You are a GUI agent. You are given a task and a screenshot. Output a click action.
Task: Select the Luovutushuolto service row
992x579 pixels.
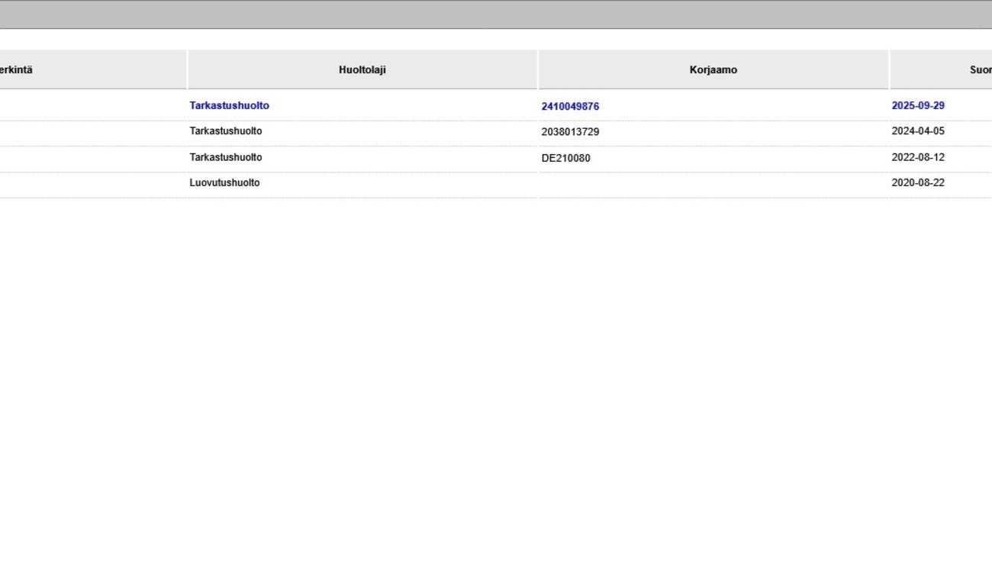click(x=224, y=183)
